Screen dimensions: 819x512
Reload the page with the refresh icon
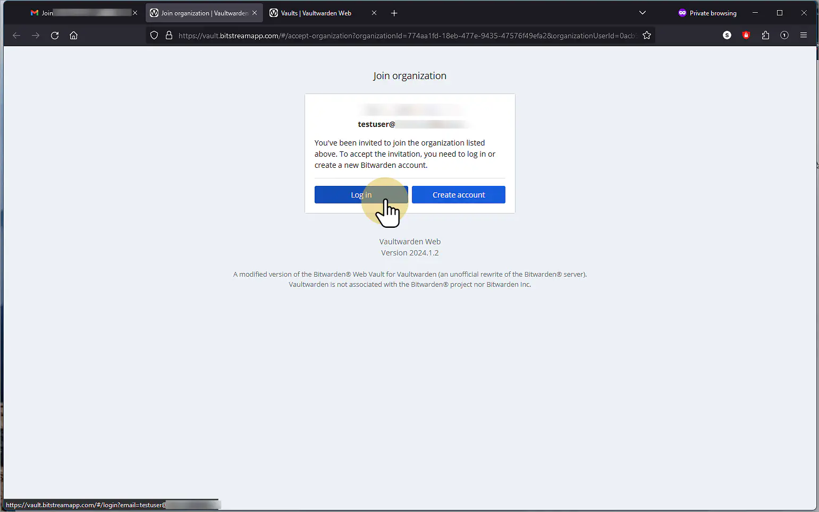pos(55,36)
